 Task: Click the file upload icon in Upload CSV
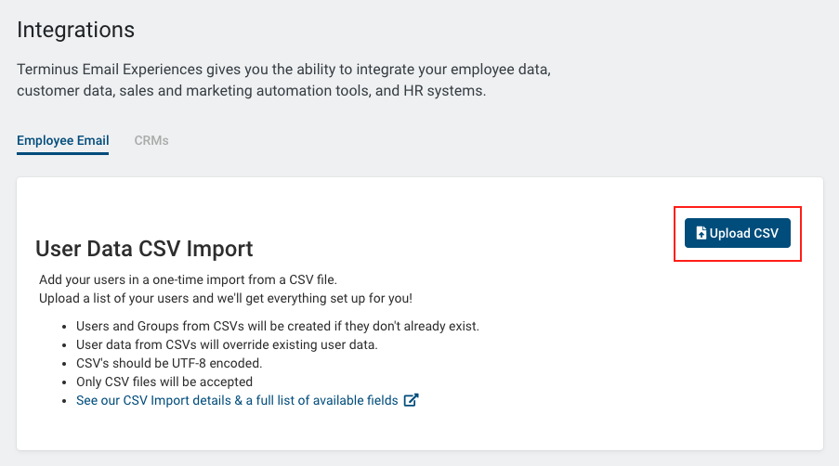point(701,233)
